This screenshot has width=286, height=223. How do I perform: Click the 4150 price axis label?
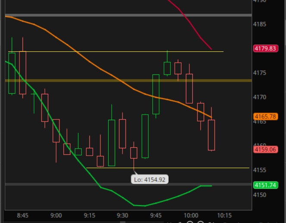click(260, 195)
